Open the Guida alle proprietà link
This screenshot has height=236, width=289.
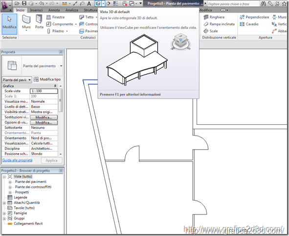(17, 160)
